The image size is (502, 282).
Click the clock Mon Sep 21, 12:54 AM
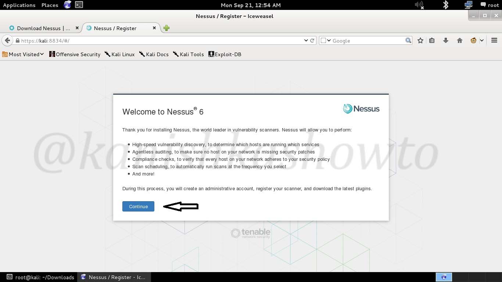(251, 5)
